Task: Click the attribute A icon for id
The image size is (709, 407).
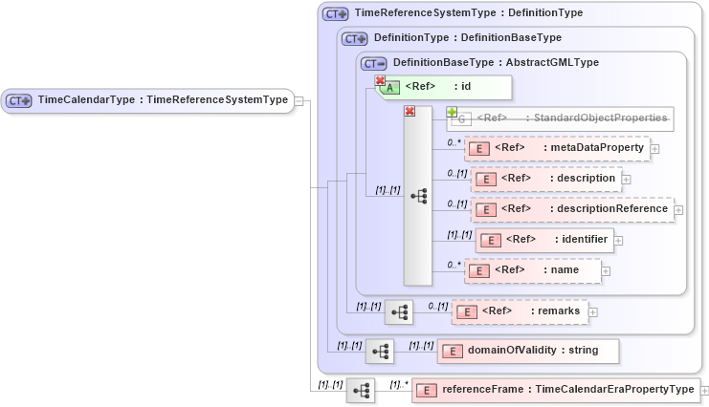Action: pyautogui.click(x=390, y=88)
